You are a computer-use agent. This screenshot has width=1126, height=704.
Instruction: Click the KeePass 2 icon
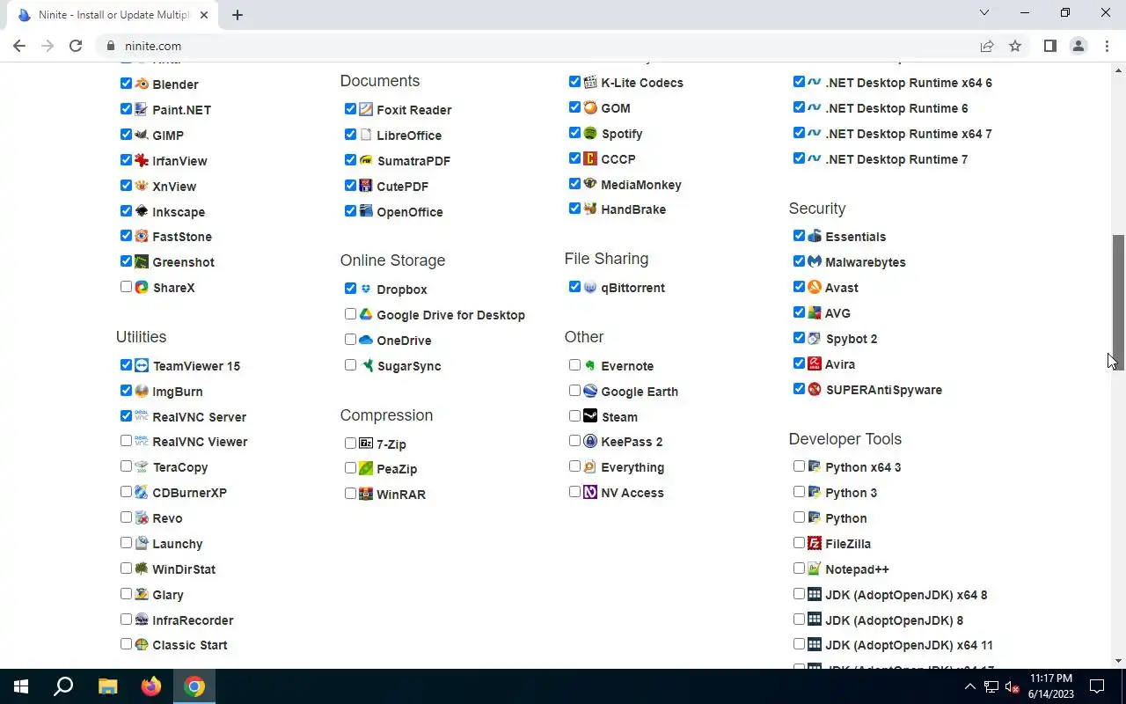click(590, 441)
